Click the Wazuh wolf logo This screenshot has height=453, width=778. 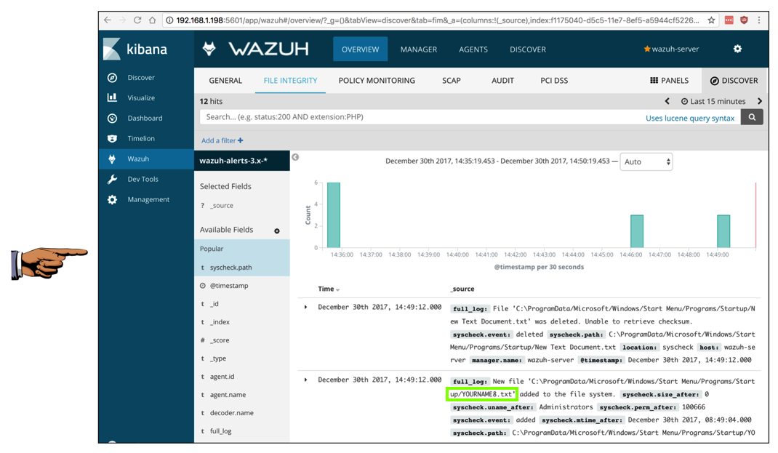coord(209,49)
